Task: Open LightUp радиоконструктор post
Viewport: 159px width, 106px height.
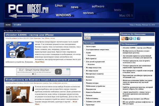Action: point(138,88)
